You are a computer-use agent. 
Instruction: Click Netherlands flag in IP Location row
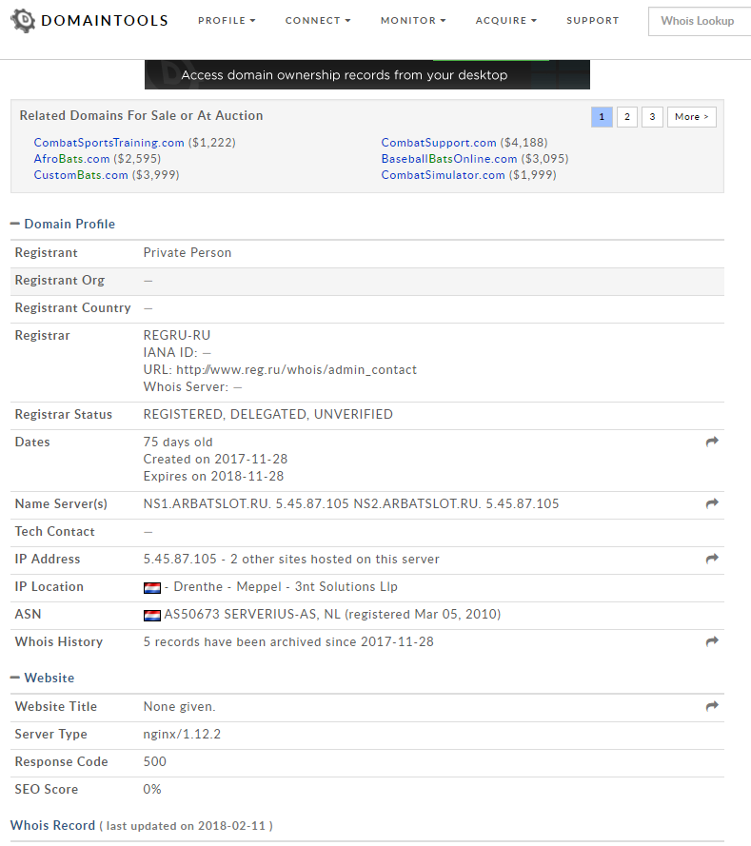click(152, 587)
